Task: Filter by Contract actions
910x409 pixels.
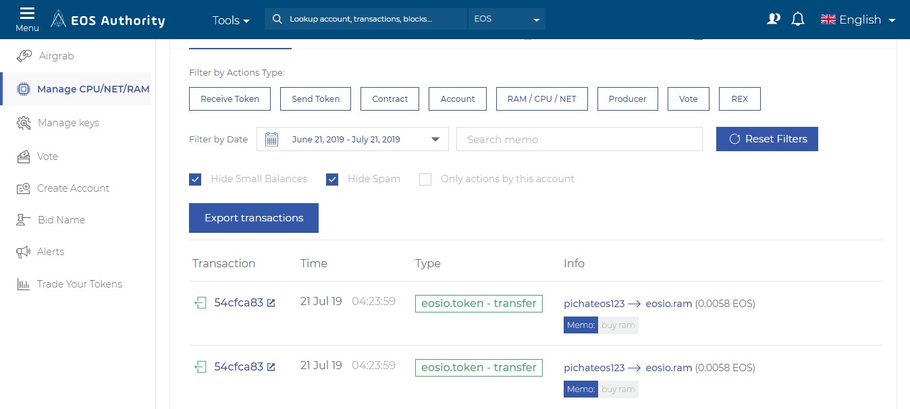Action: pos(390,99)
